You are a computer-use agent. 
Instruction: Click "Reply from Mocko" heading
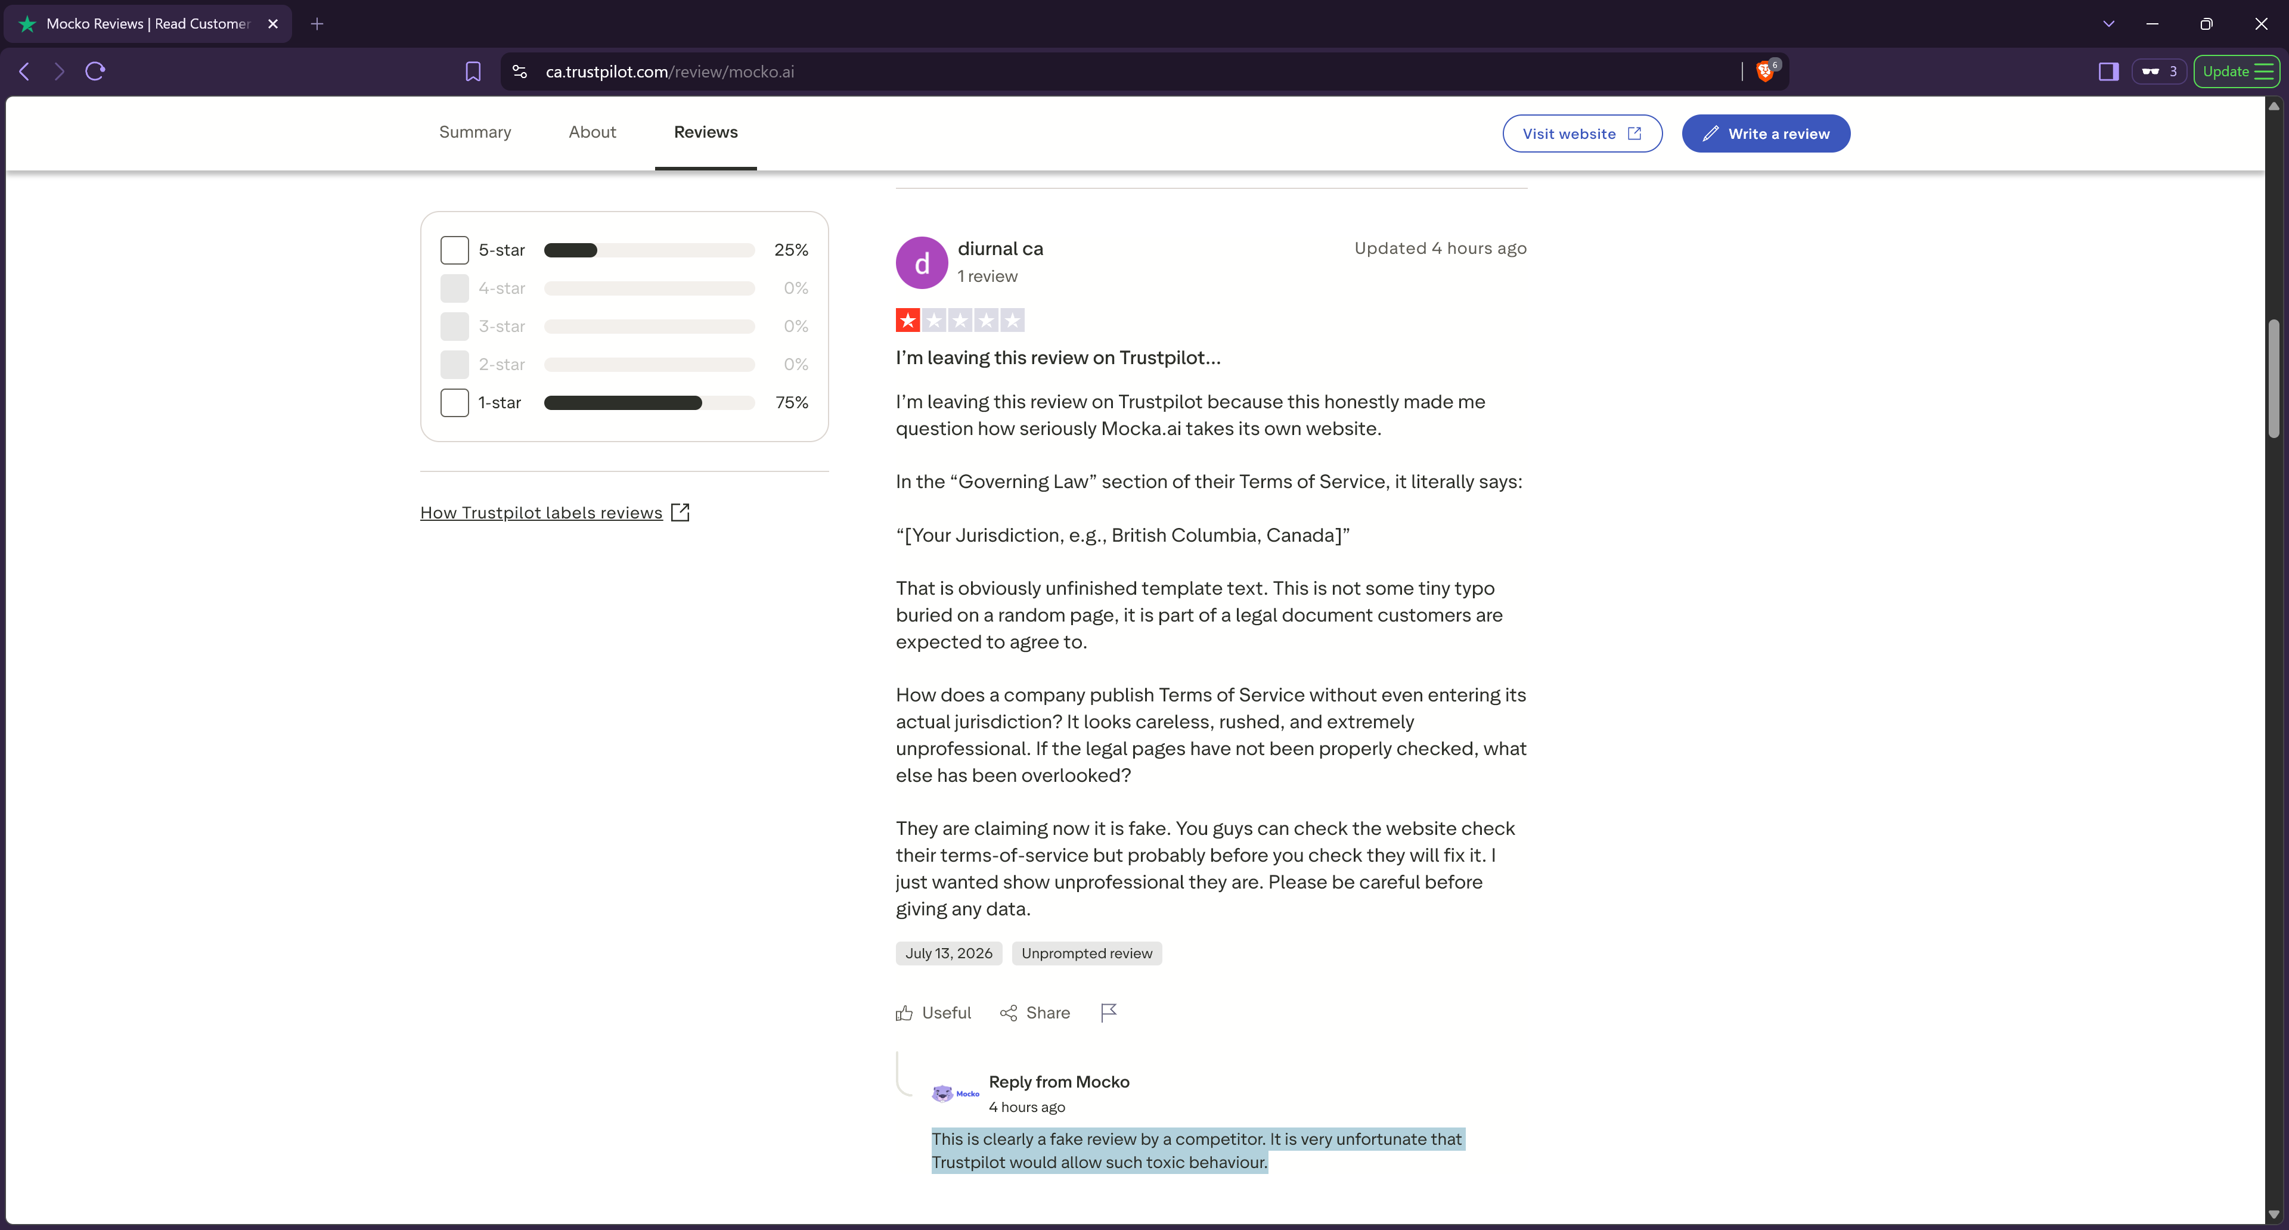(x=1059, y=1082)
